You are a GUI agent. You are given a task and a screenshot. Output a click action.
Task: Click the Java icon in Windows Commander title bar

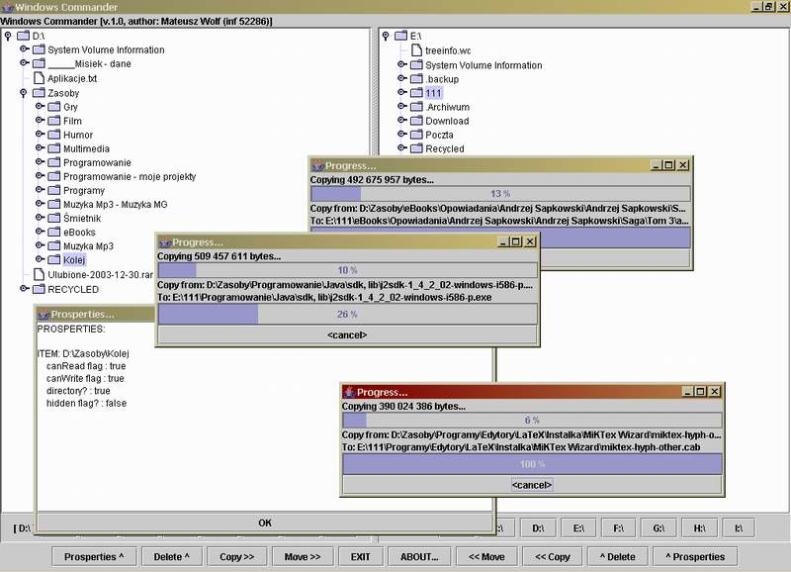click(7, 7)
